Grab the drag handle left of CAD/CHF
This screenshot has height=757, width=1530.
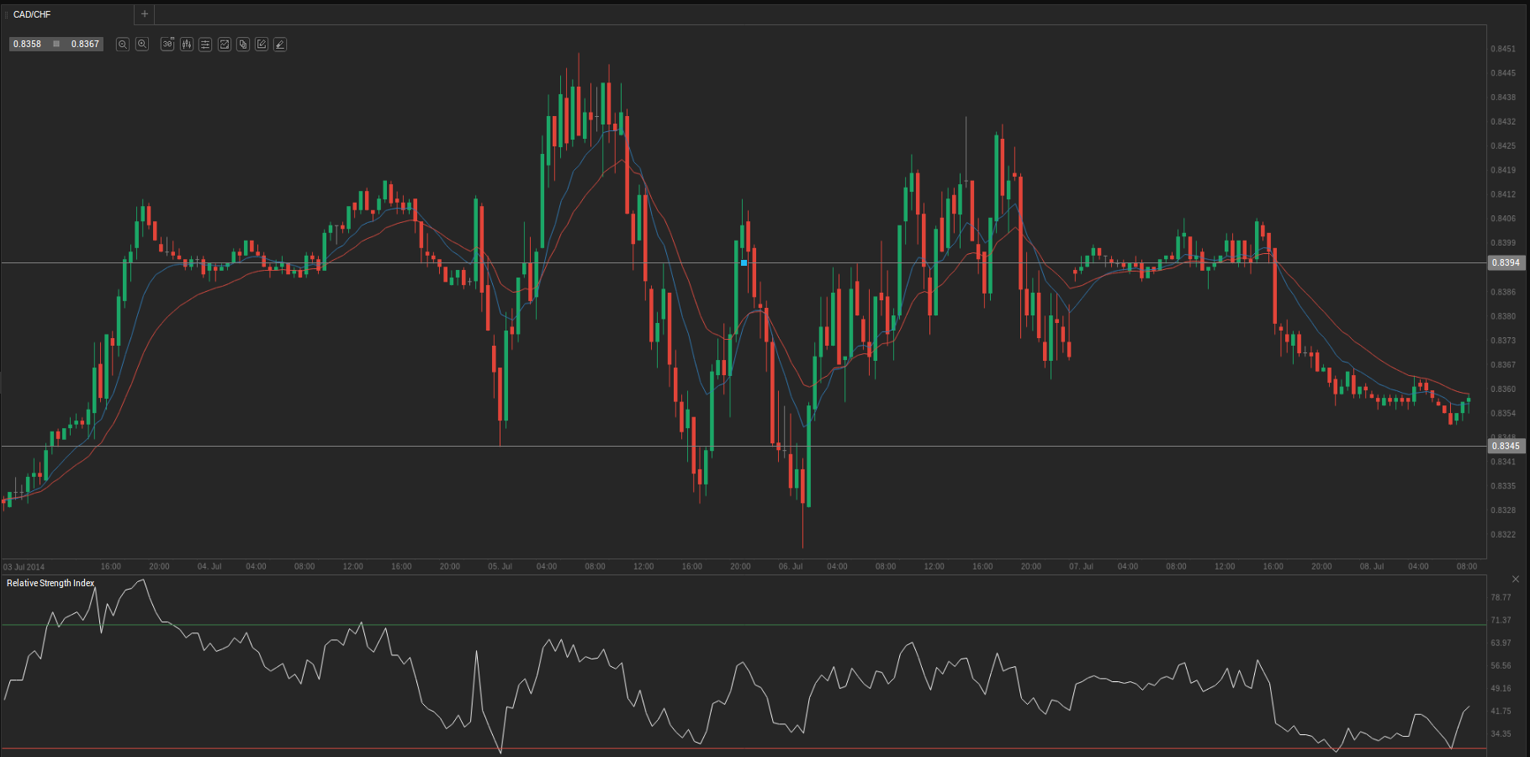pos(7,14)
